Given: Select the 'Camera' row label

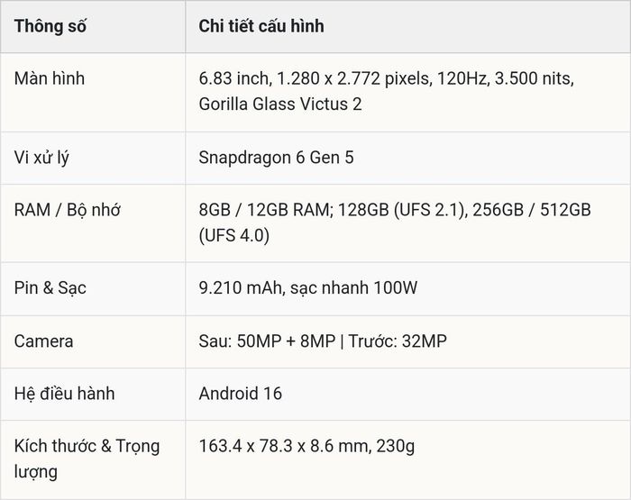Looking at the screenshot, I should pyautogui.click(x=43, y=341).
